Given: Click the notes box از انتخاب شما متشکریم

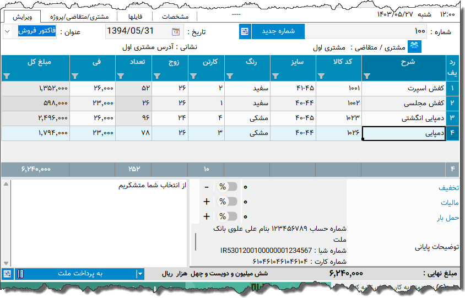Looking at the screenshot, I should click(99, 223).
